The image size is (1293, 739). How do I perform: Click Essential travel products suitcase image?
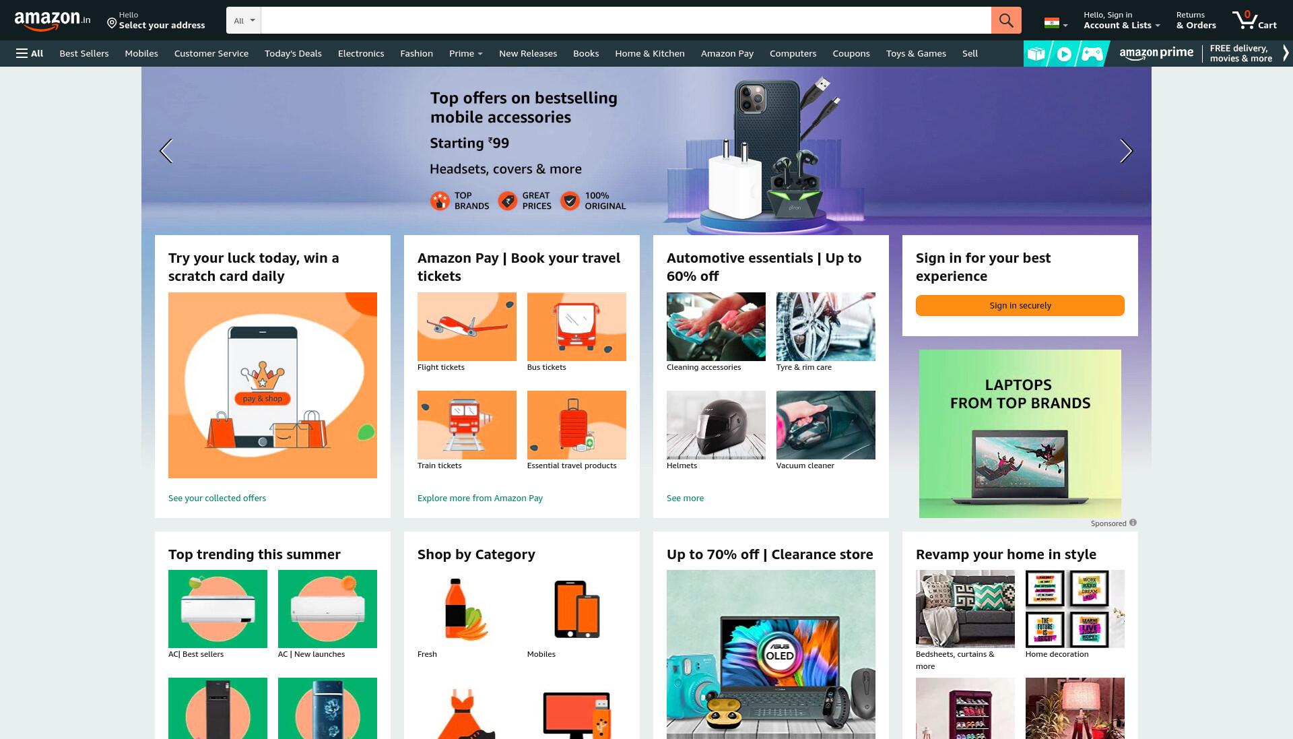coord(576,425)
